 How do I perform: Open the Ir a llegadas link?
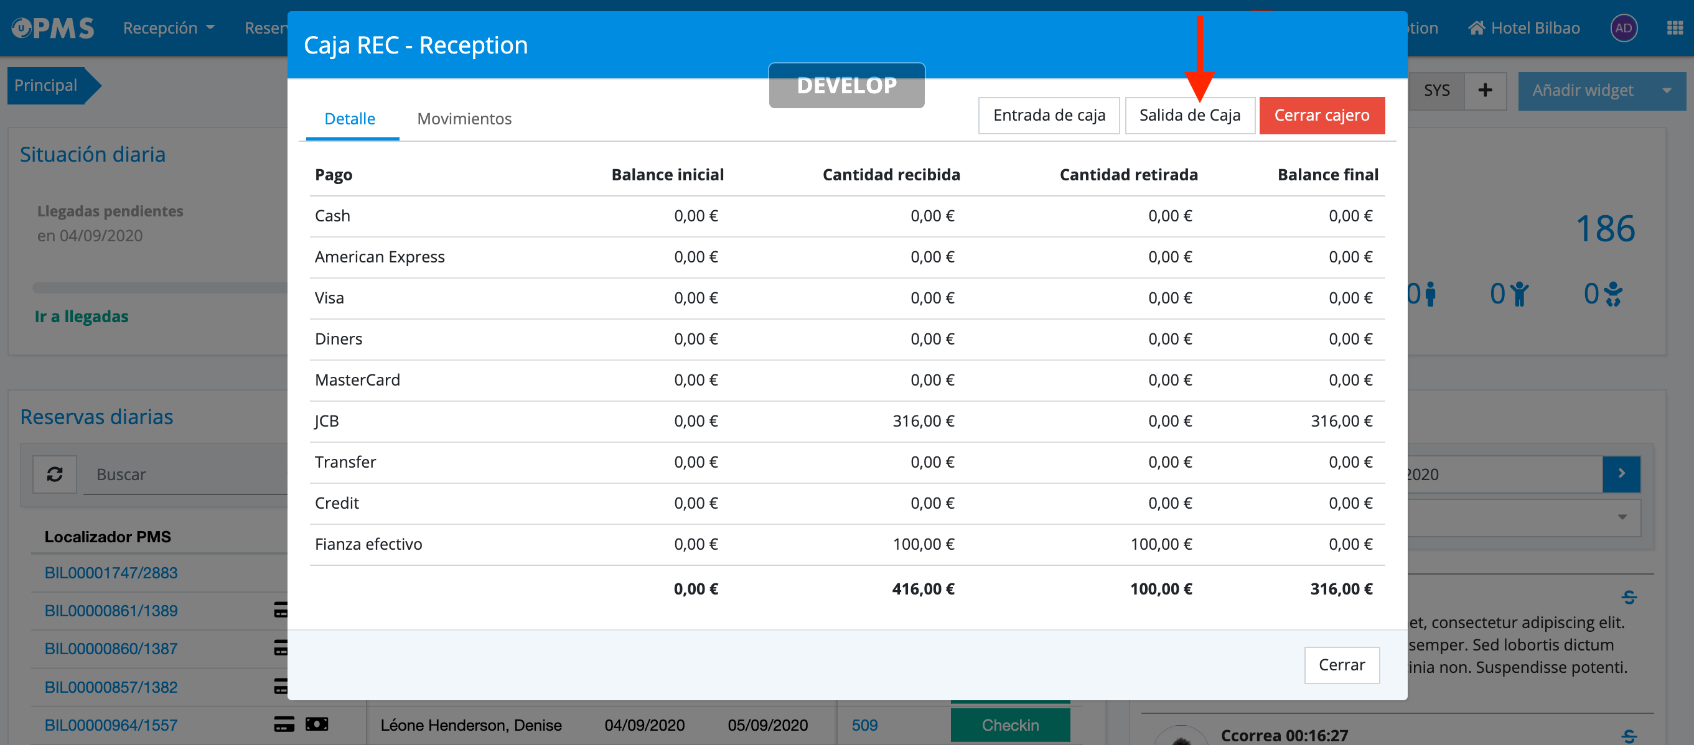pyautogui.click(x=82, y=317)
